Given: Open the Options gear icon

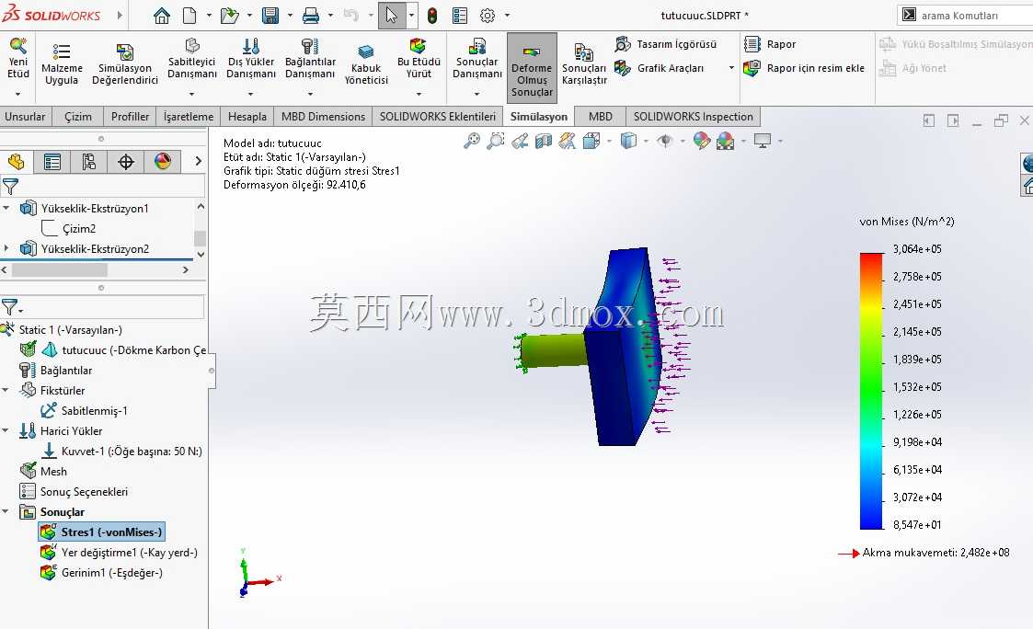Looking at the screenshot, I should [x=487, y=16].
